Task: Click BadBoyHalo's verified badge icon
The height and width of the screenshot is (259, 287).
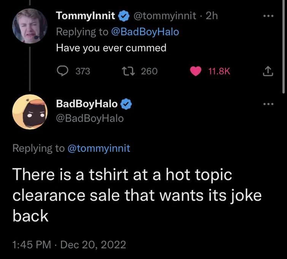Action: click(x=127, y=103)
